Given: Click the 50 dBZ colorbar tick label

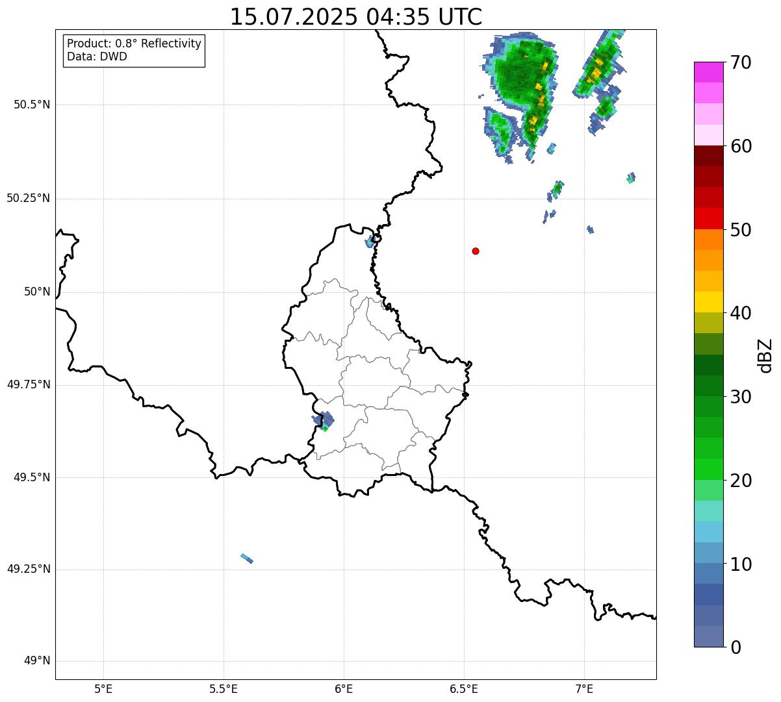Looking at the screenshot, I should pos(740,230).
